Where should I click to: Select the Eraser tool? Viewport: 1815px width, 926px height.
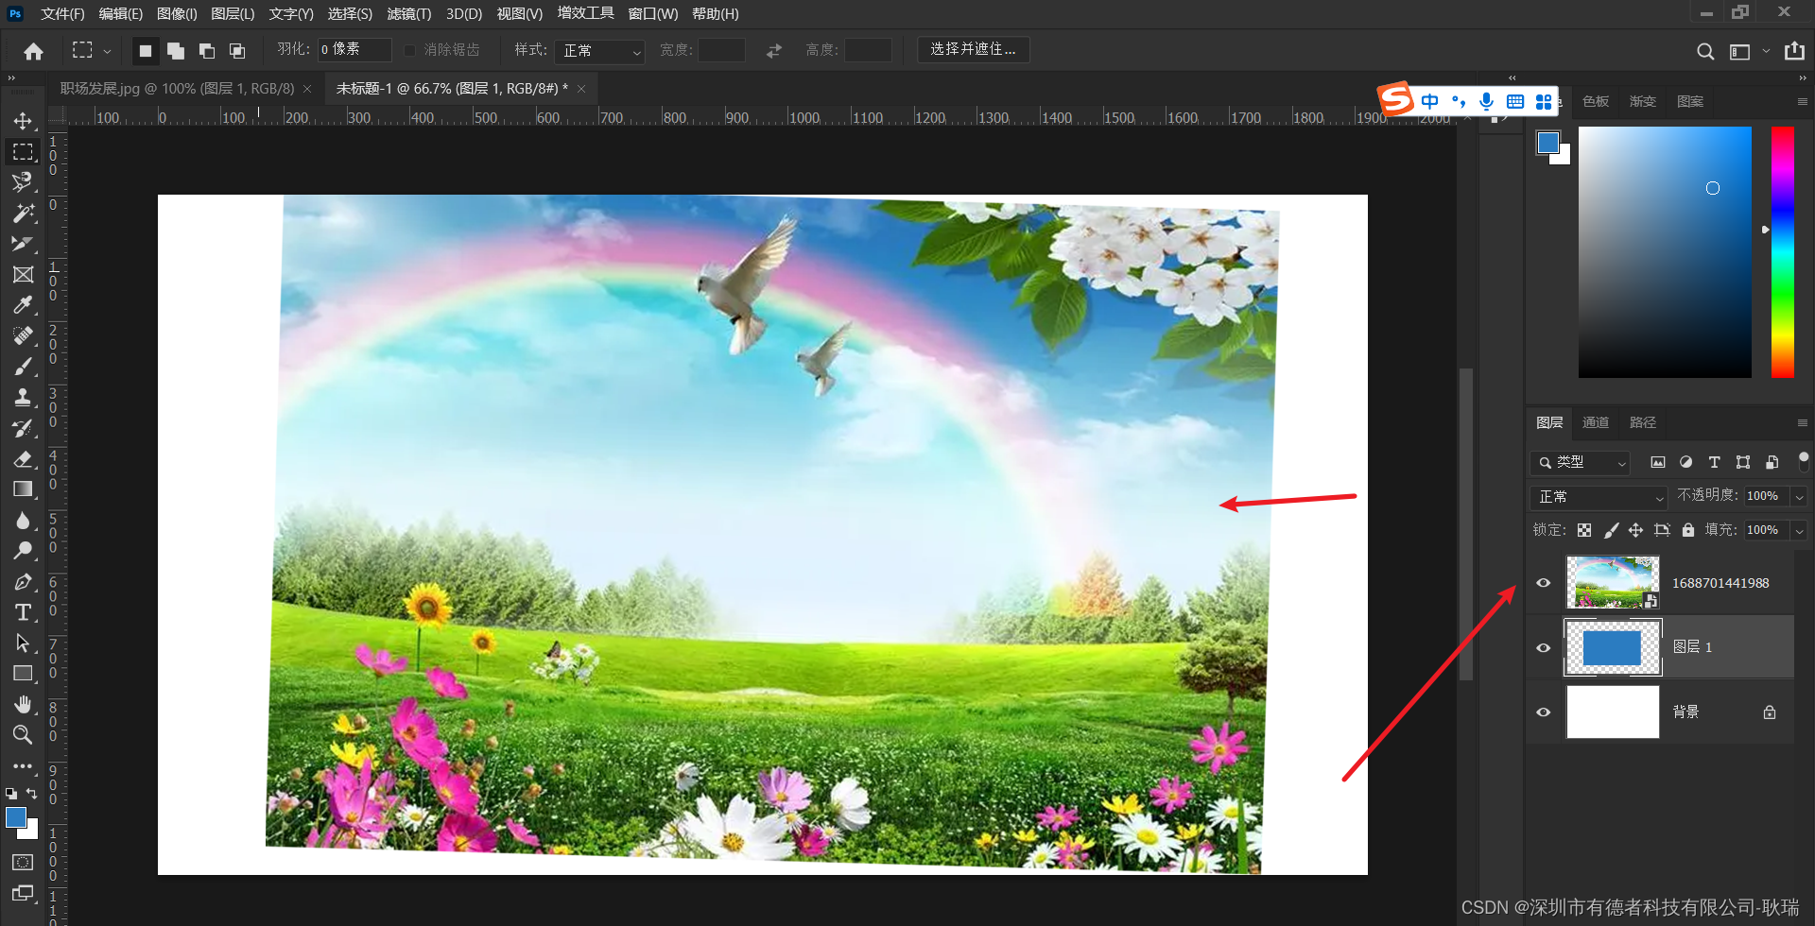pyautogui.click(x=23, y=459)
